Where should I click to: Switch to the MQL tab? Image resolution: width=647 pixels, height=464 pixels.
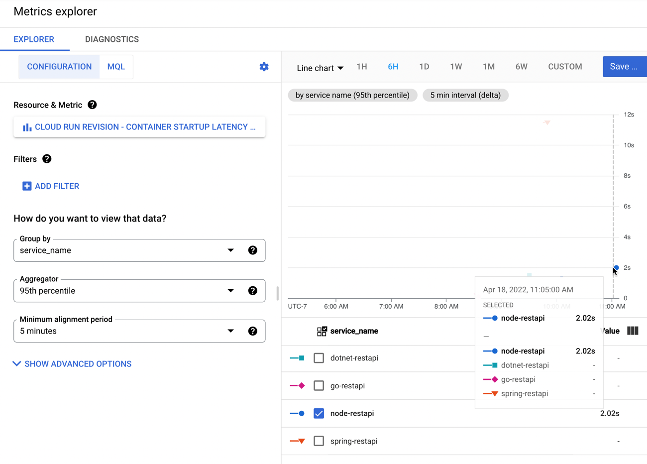point(116,67)
